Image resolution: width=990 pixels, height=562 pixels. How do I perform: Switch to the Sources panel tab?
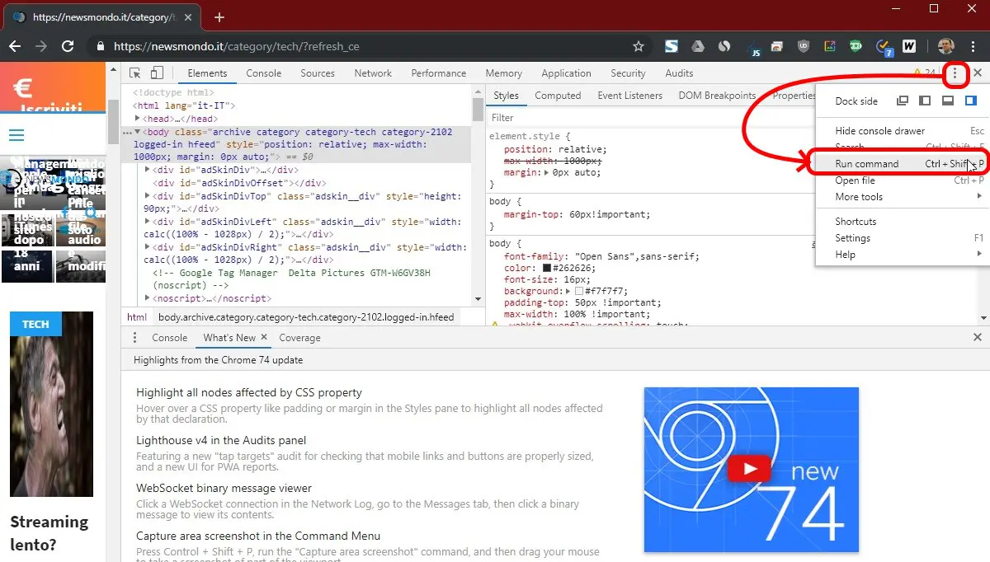[318, 73]
